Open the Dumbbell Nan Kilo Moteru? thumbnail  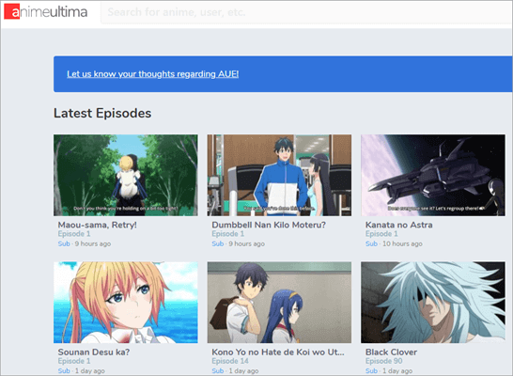click(279, 175)
